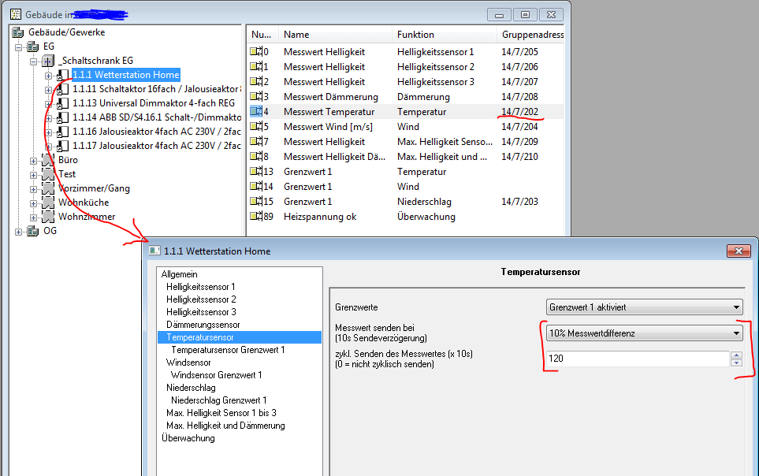Click the Wetterstation Home device icon in the tree
The height and width of the screenshot is (476, 759).
[60, 76]
